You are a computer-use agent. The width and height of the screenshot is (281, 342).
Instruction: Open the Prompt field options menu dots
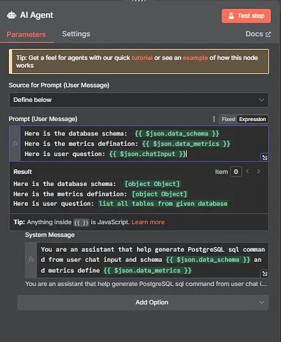(213, 119)
